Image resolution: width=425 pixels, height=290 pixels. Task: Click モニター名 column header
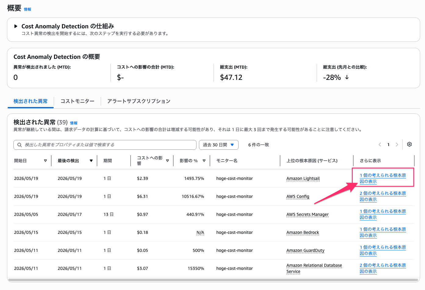[x=227, y=161]
